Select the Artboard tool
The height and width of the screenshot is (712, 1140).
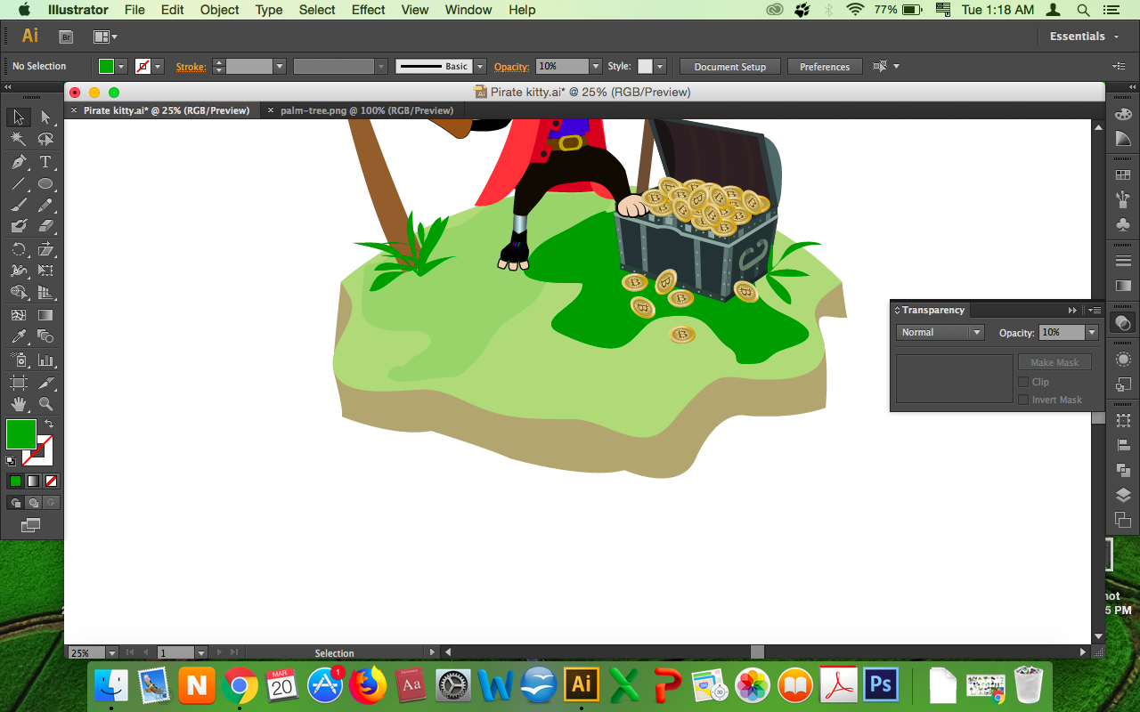pos(18,383)
